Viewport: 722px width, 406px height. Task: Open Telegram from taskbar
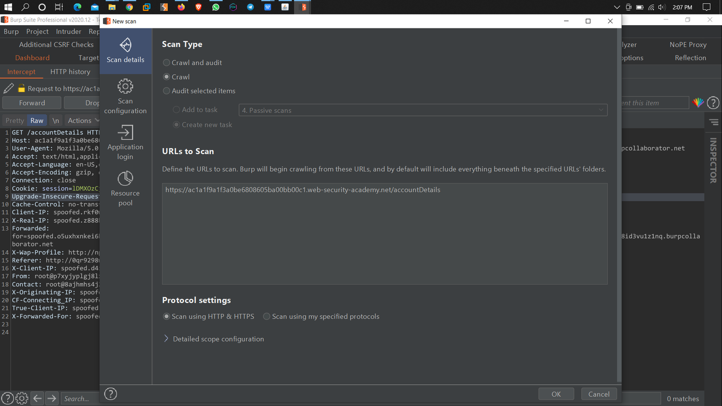point(250,7)
